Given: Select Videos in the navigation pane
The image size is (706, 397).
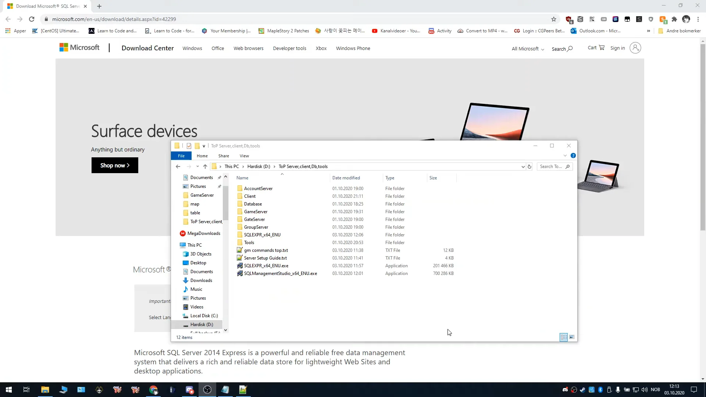Looking at the screenshot, I should [197, 307].
